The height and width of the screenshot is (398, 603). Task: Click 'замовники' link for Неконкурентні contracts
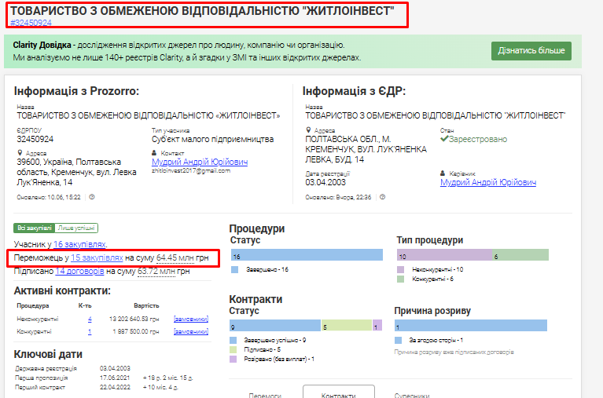191,319
